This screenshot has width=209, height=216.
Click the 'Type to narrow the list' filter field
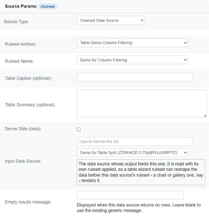click(x=134, y=141)
